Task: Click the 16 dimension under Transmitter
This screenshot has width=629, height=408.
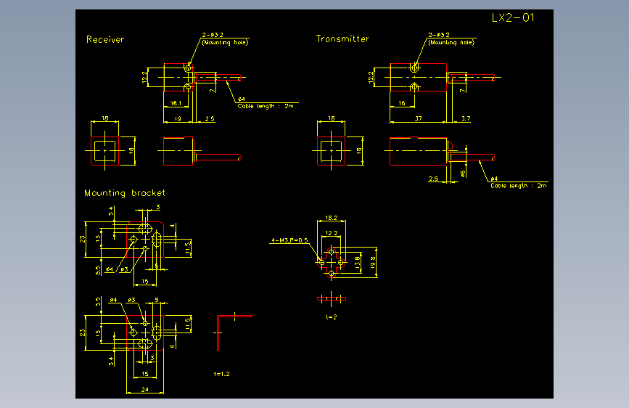Action: 401,103
